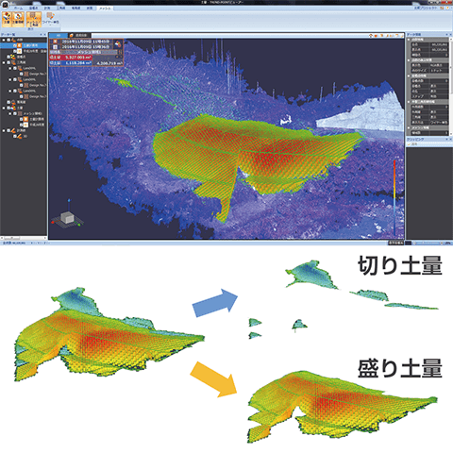Click the vertical height color scale bar

394,197
